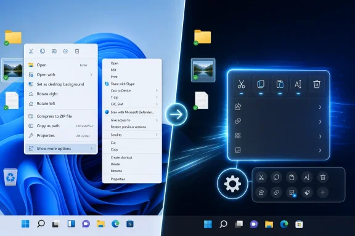Expand the grid row chevron in glowing panel

[x=320, y=136]
